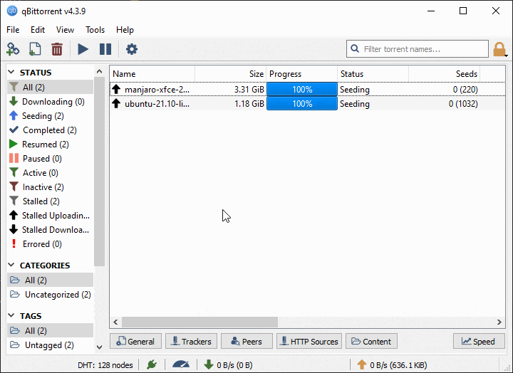Select the manjaro-xfce torrent name

pos(157,89)
